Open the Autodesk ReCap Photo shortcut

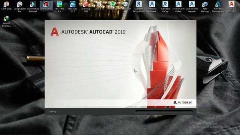[x=139, y=7]
